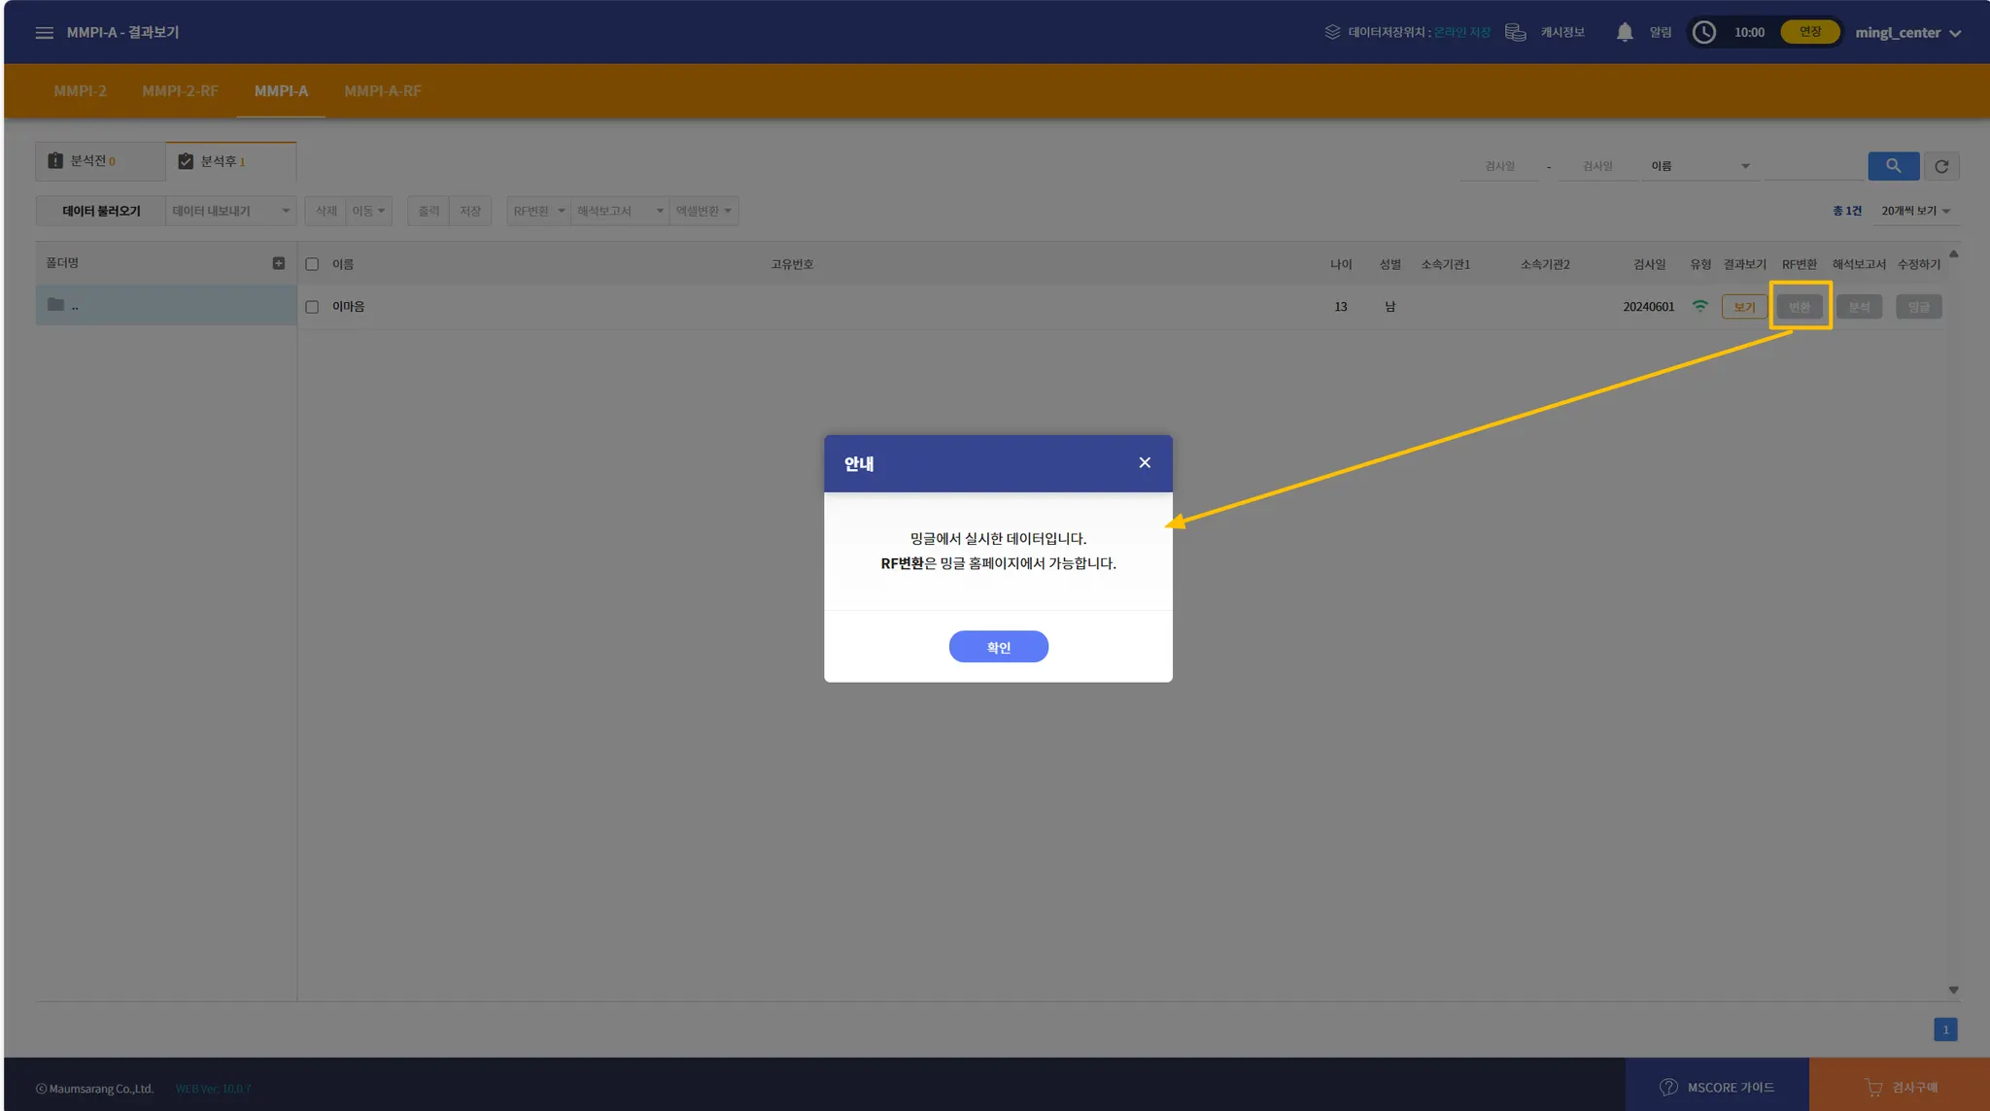The image size is (1990, 1111).
Task: Expand the 데이터 내보내기 dropdown
Action: tap(230, 211)
